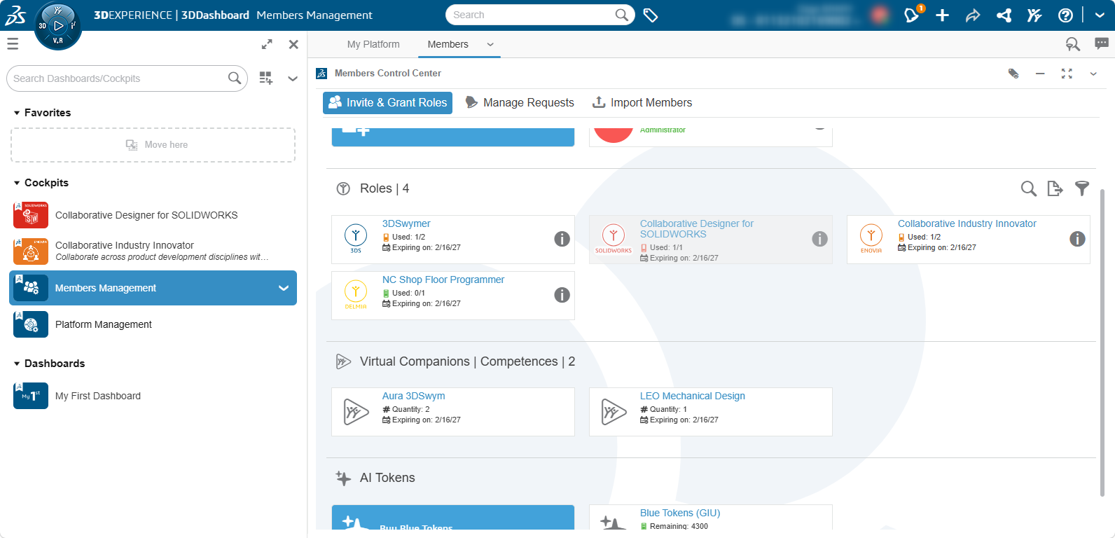Open the Members Control Center widget menu chevron
The height and width of the screenshot is (538, 1115).
point(1093,74)
